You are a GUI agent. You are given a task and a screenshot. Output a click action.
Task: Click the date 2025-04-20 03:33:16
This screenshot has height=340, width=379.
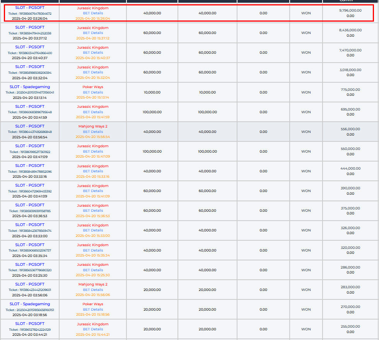(30, 177)
